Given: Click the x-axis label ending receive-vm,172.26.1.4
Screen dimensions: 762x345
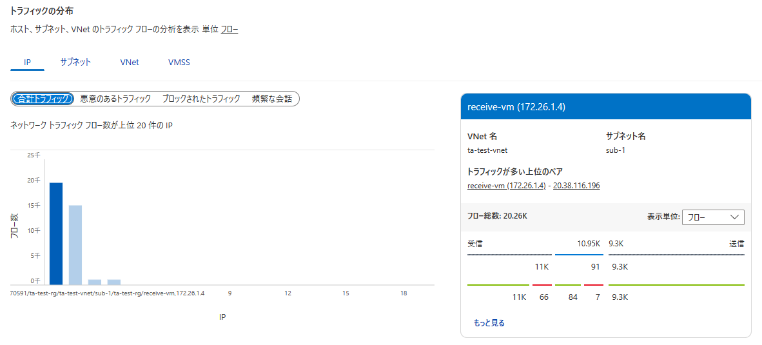Looking at the screenshot, I should [x=107, y=293].
